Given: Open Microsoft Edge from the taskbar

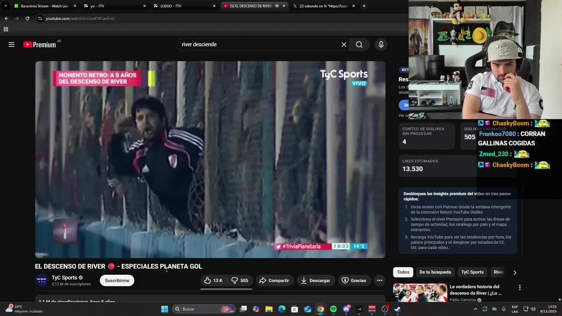Looking at the screenshot, I should point(282,309).
